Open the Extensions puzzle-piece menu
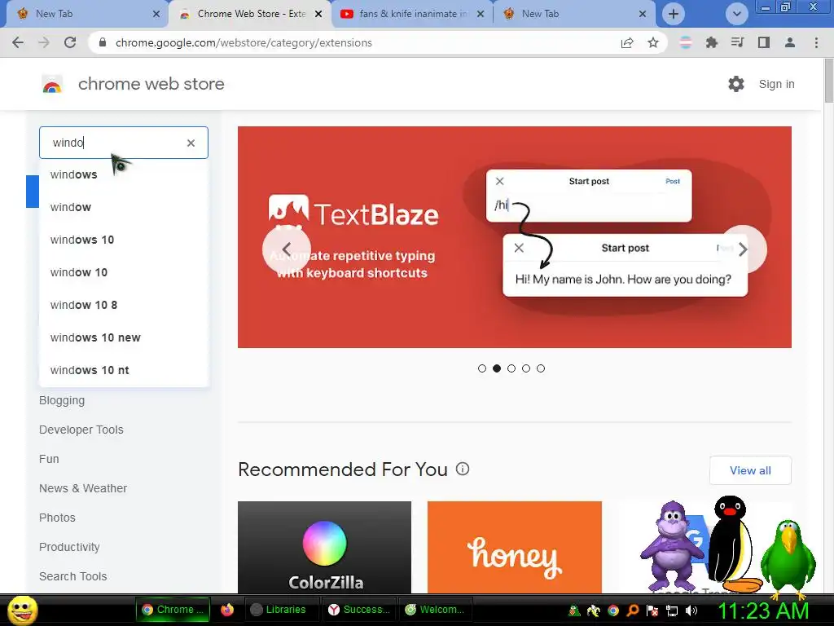This screenshot has height=626, width=834. click(x=711, y=42)
